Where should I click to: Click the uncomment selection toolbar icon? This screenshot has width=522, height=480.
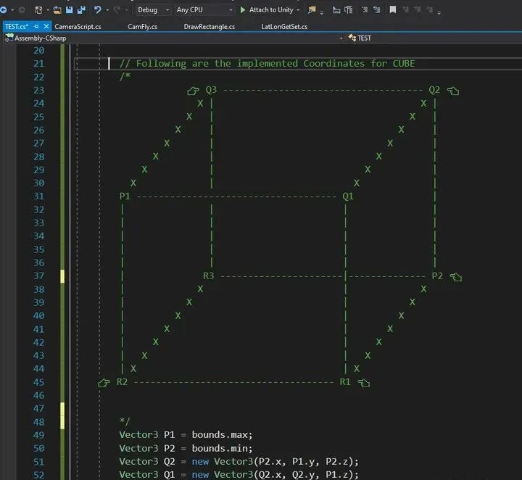[348, 10]
